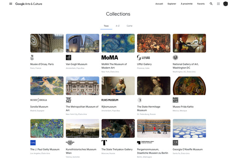Open Kunsthistorisches Museum Wien title link
This screenshot has width=238, height=161.
click(x=81, y=151)
